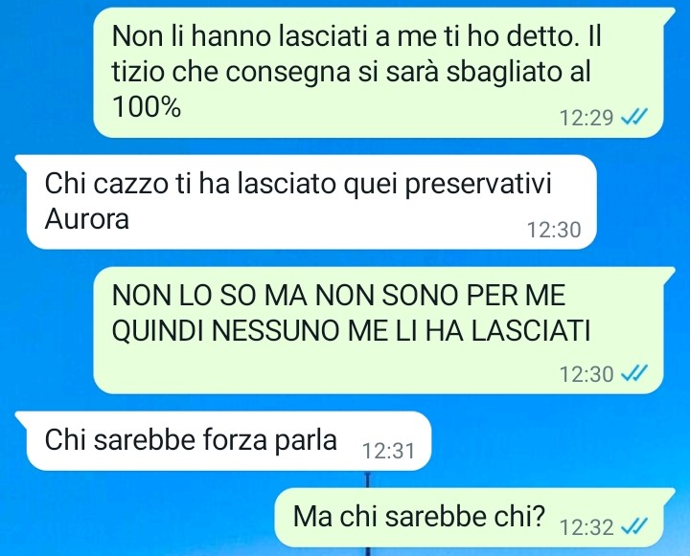Viewport: 690px width, 556px height.
Task: Tap the tail of the 'Chi sarebbe forza parla' bubble
Action: point(22,419)
